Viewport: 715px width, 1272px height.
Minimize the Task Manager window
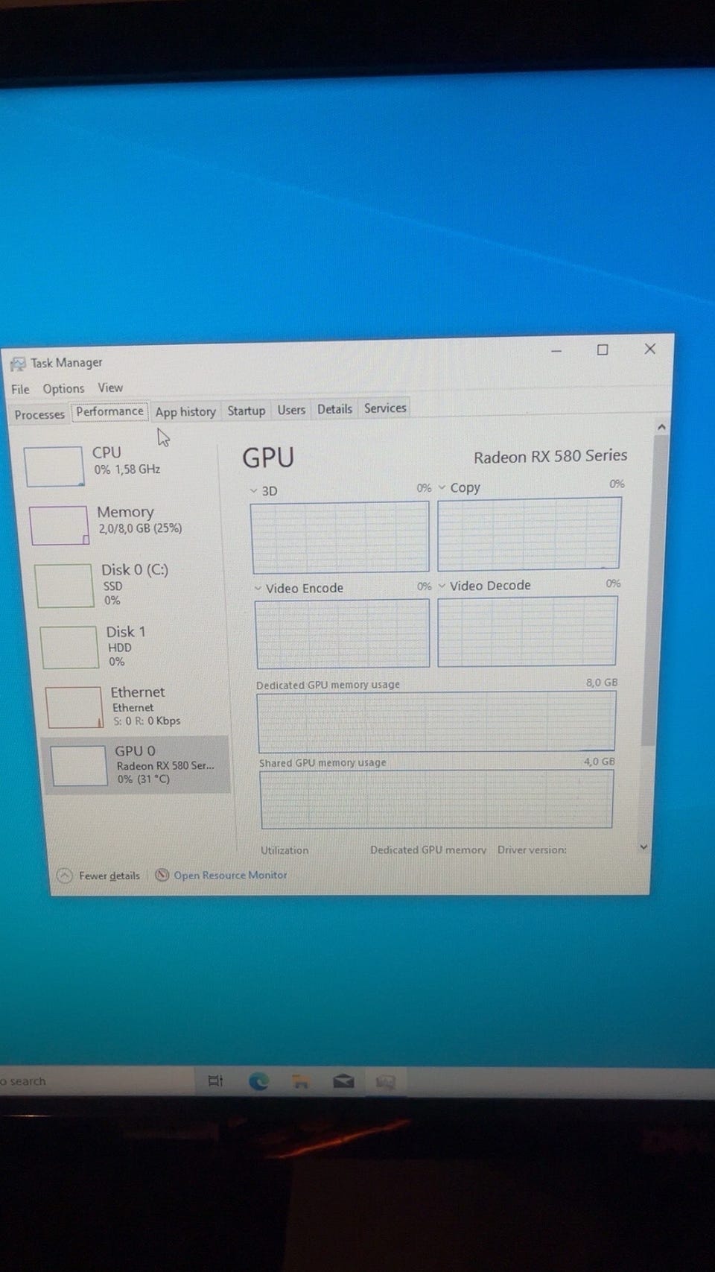[556, 350]
